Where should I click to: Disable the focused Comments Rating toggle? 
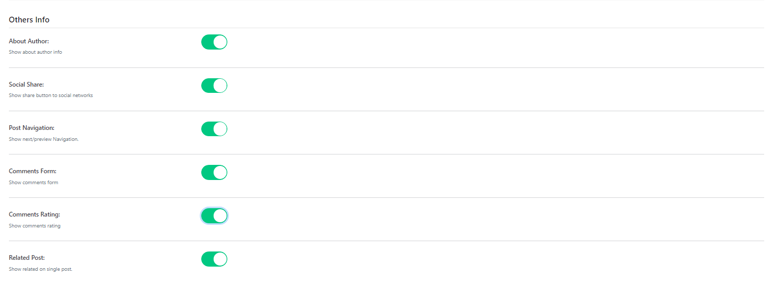pos(214,215)
